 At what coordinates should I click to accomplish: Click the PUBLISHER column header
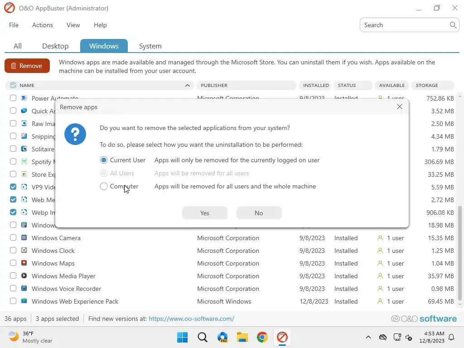(246, 85)
